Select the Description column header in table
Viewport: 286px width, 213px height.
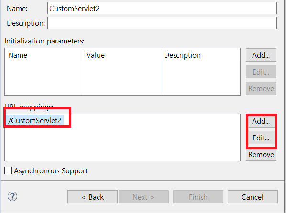[x=182, y=55]
